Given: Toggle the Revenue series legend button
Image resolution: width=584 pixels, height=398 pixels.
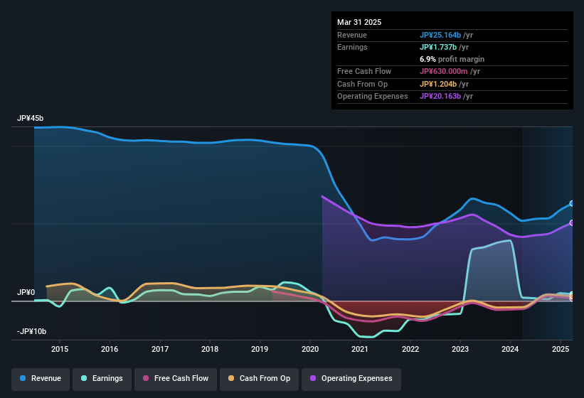Looking at the screenshot, I should point(41,379).
